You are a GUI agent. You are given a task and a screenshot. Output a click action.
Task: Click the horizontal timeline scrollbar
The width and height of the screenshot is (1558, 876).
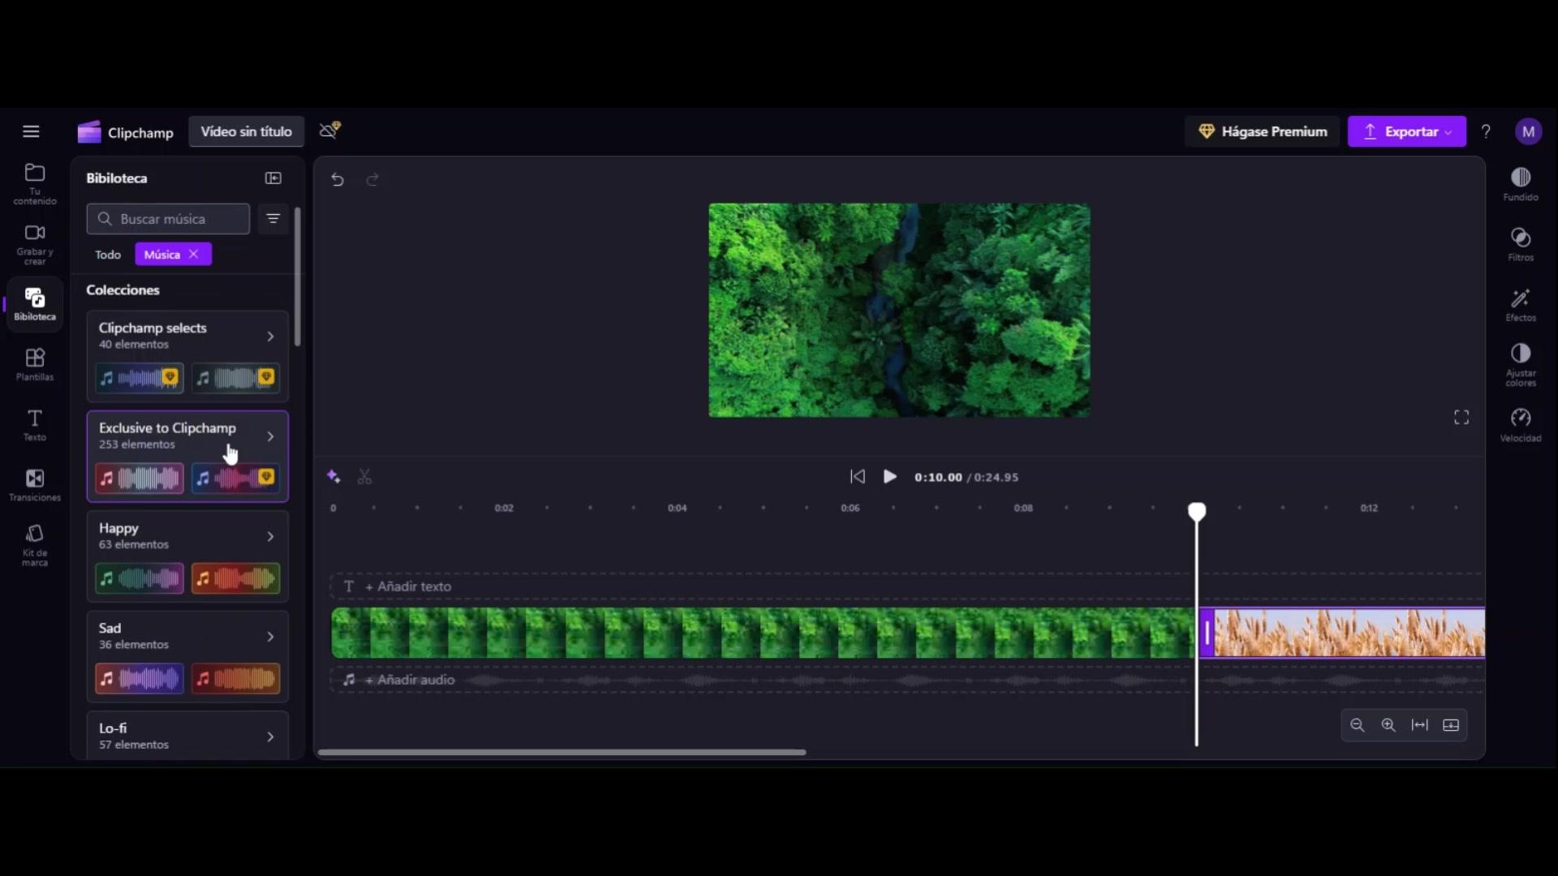pyautogui.click(x=562, y=753)
